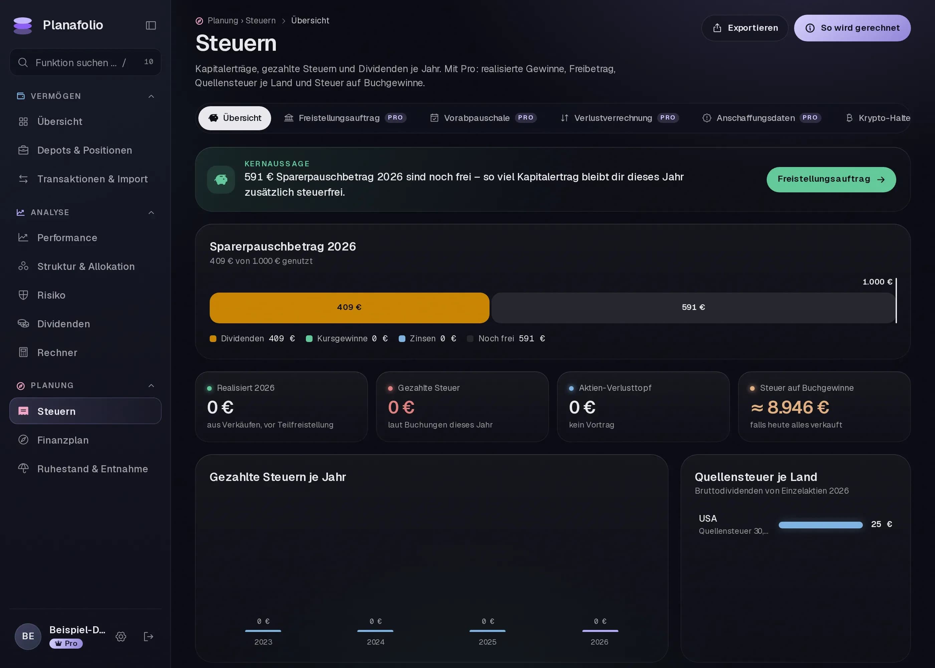Open settings via the gear icon
Image resolution: width=935 pixels, height=668 pixels.
point(121,636)
